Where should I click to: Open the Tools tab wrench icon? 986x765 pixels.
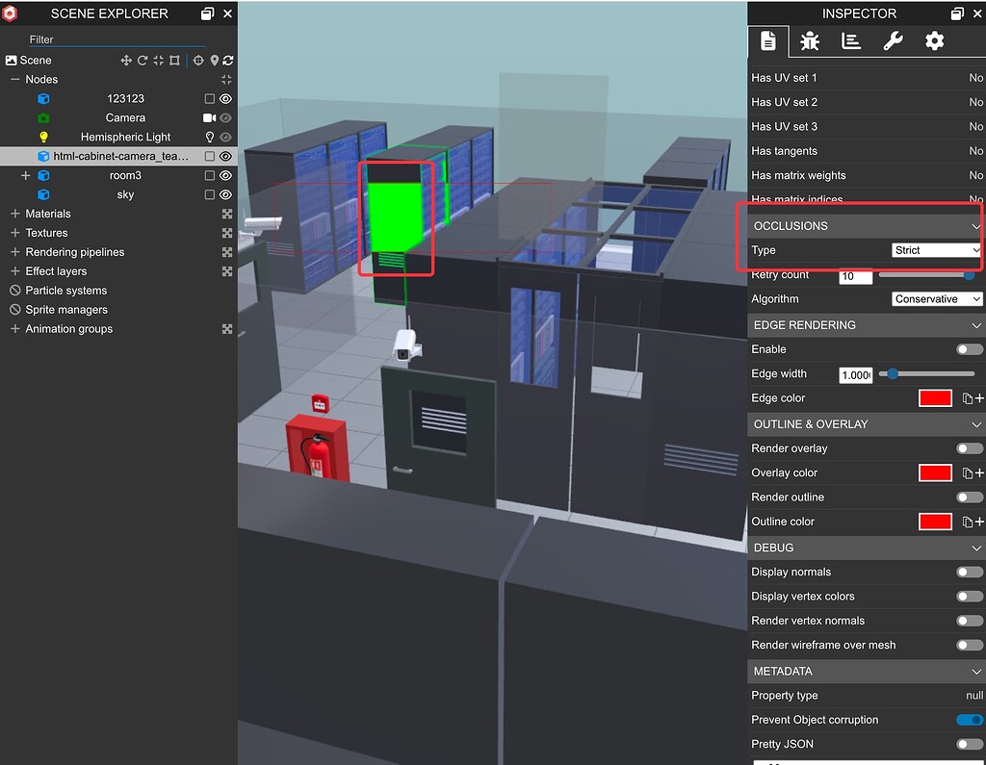(893, 41)
